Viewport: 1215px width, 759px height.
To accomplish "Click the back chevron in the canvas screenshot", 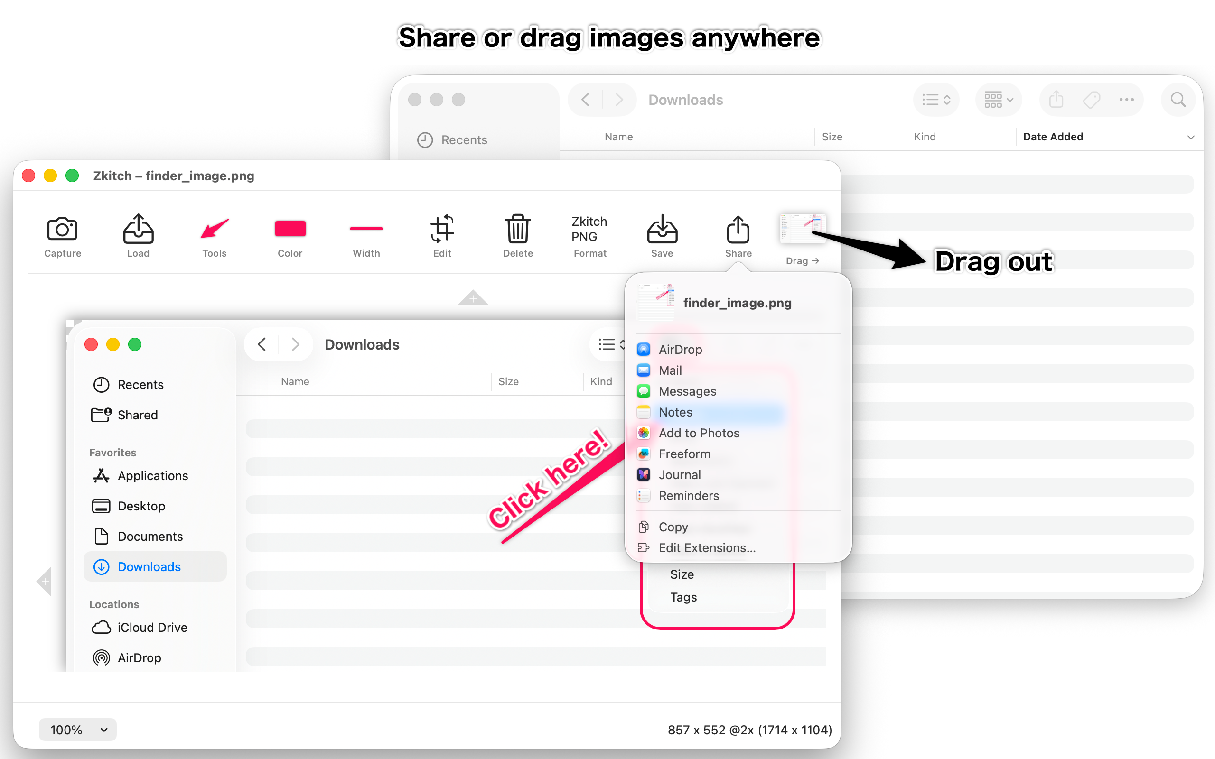I will pyautogui.click(x=262, y=344).
